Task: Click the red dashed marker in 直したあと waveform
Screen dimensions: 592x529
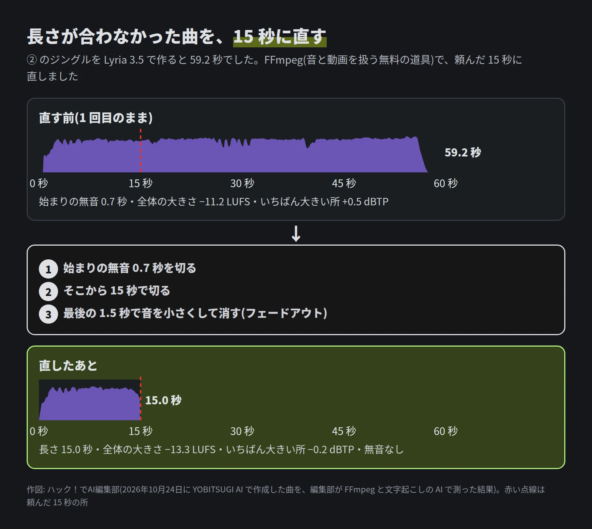Action: 141,398
